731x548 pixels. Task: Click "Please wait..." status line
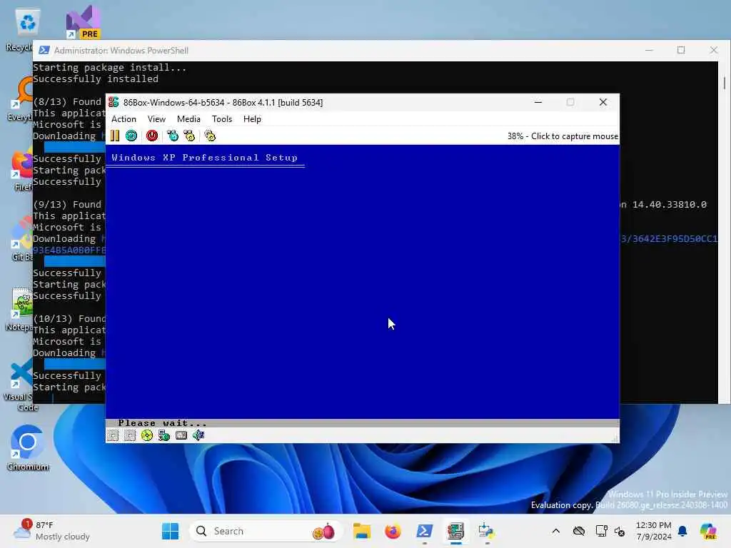[162, 423]
